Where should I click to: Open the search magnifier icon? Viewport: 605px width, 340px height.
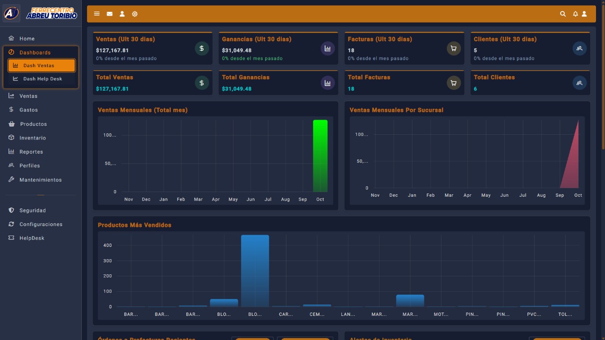pos(562,14)
